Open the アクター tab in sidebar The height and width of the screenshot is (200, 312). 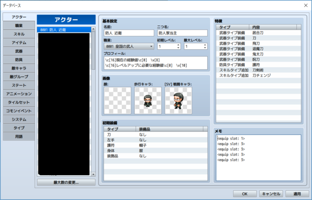[x=19, y=17]
